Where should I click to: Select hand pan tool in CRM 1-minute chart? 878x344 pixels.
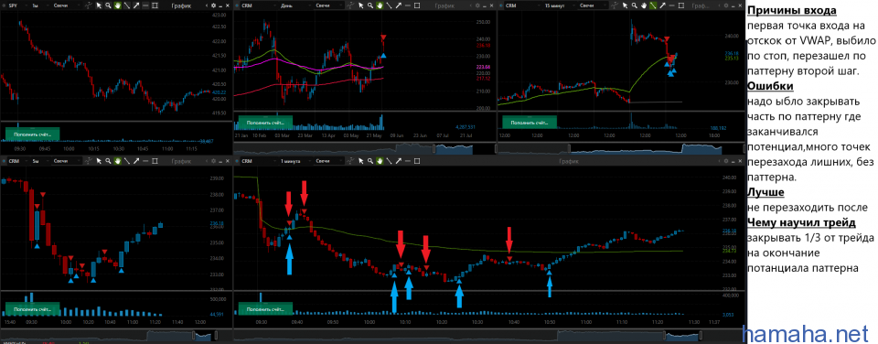[x=380, y=161]
